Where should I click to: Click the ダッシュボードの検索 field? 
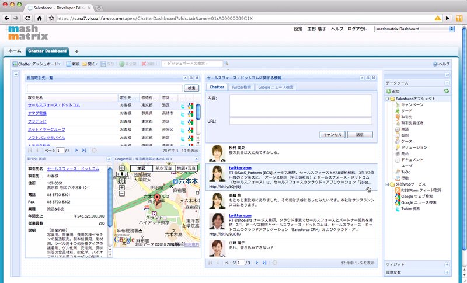(192, 64)
